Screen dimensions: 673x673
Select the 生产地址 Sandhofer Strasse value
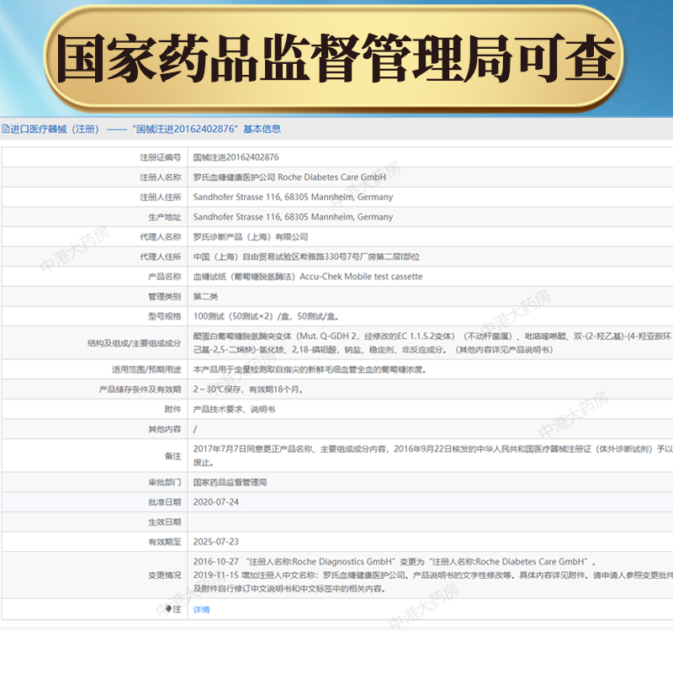293,217
